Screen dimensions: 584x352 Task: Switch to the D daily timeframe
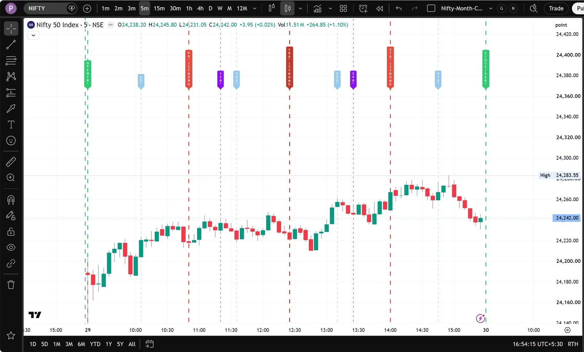pyautogui.click(x=210, y=8)
